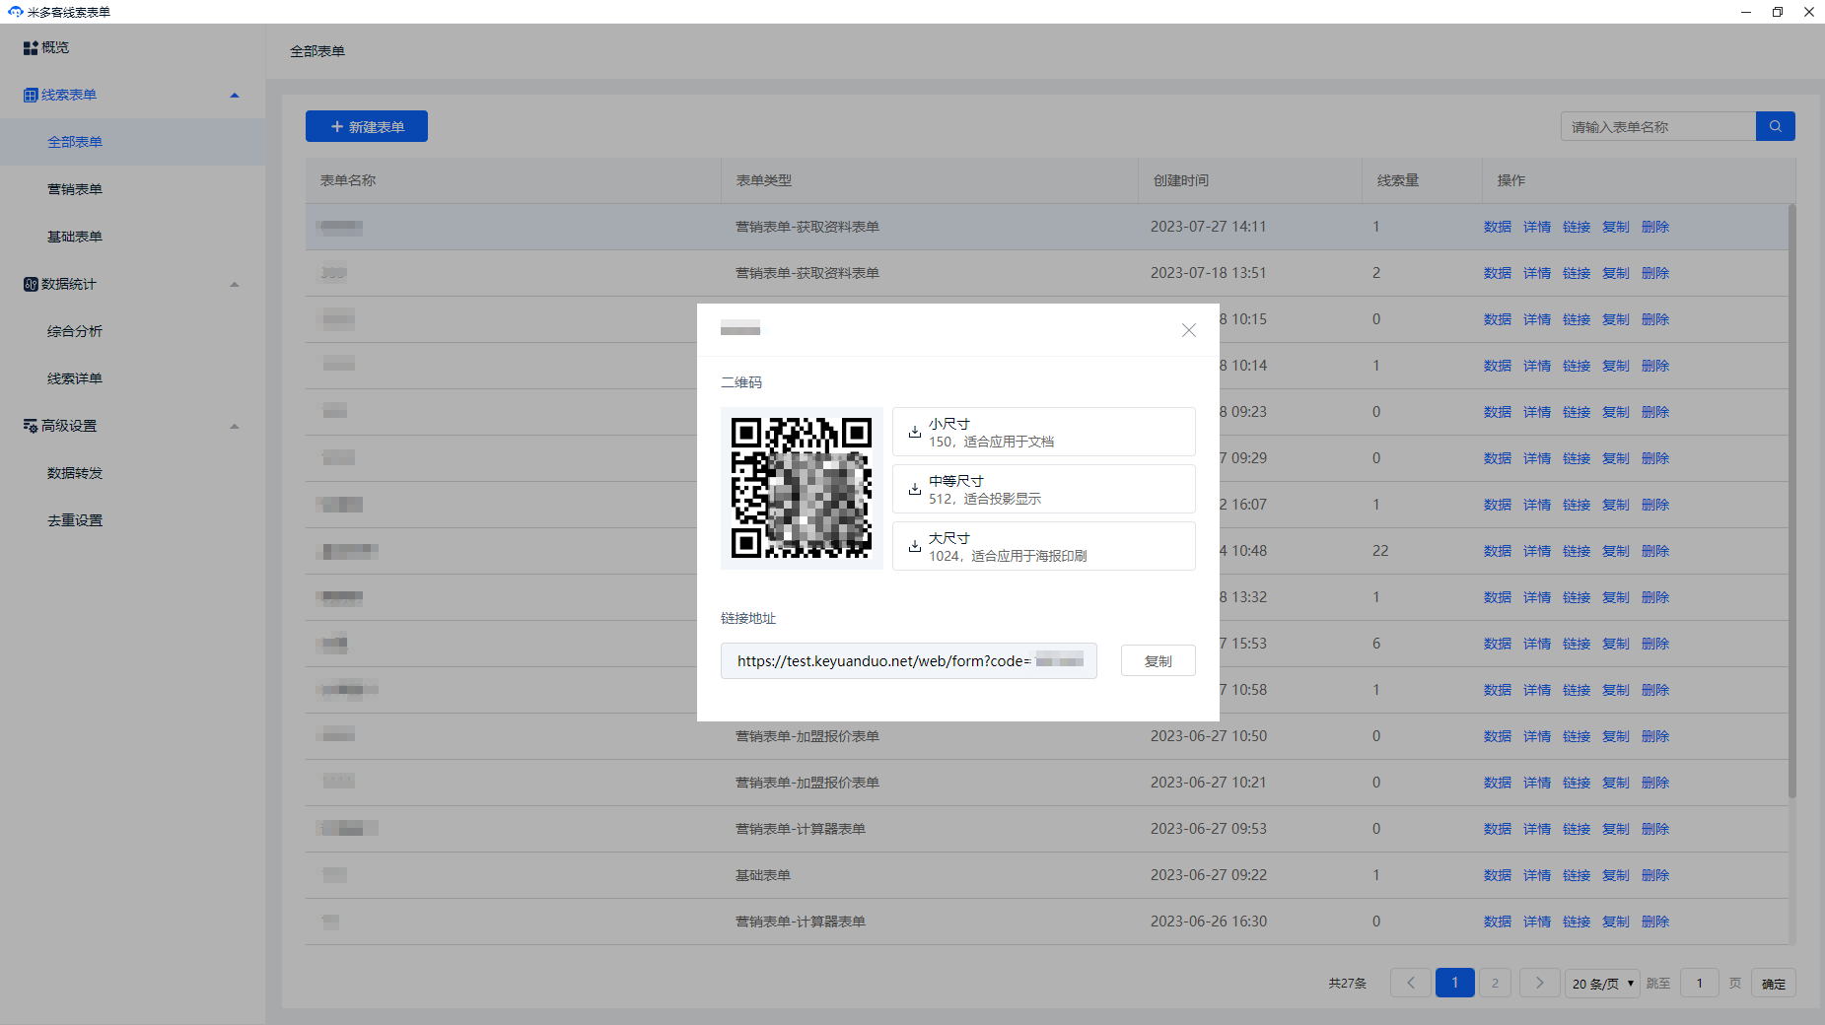
Task: Click the table vertical scrollbar
Action: (x=1791, y=501)
